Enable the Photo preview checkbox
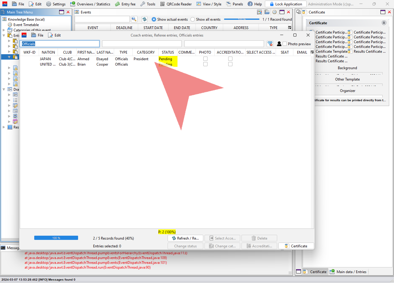The width and height of the screenshot is (394, 283). 285,44
